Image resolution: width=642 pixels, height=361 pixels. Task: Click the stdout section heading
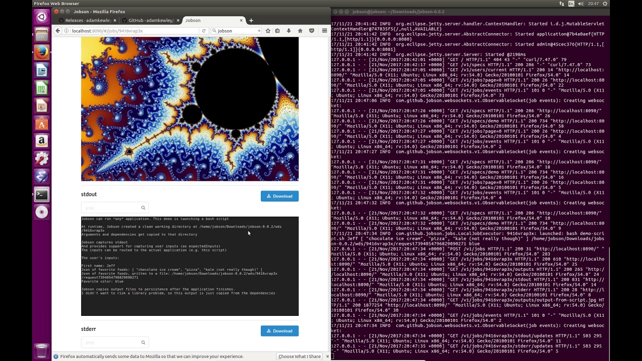point(89,194)
